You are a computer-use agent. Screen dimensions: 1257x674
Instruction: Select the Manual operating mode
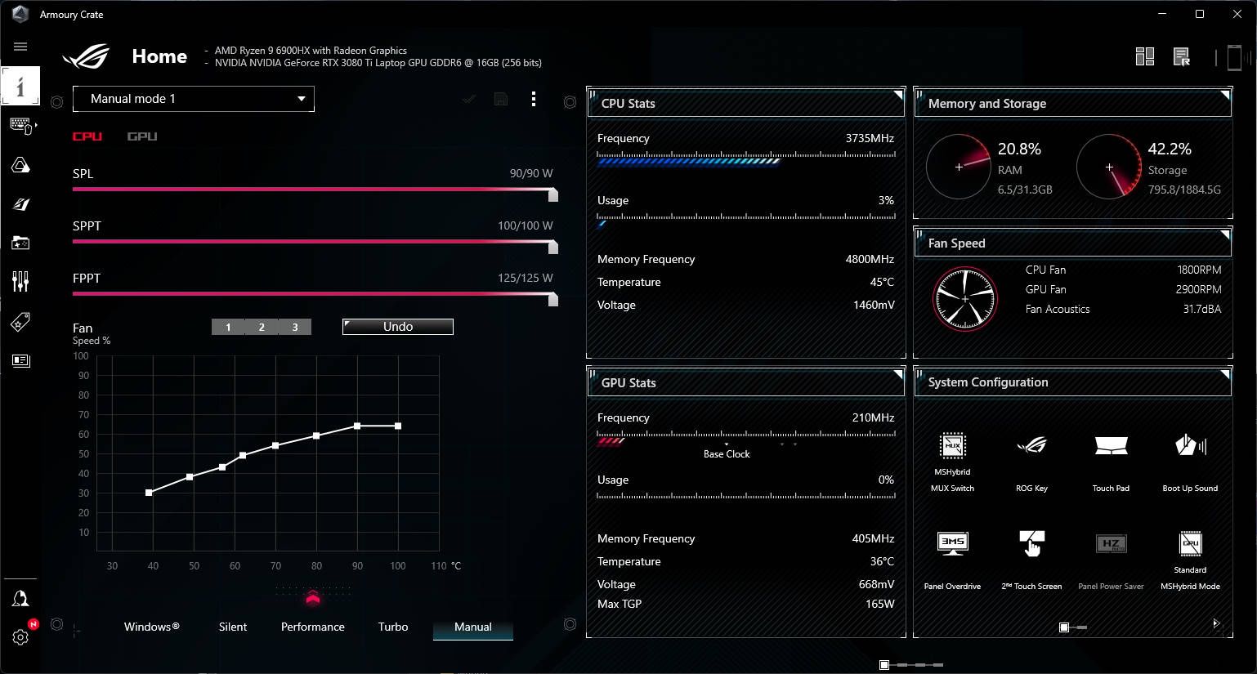[473, 627]
